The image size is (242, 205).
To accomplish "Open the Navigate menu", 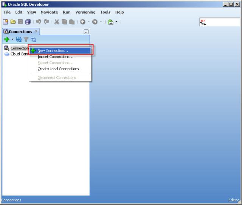I will click(50, 12).
